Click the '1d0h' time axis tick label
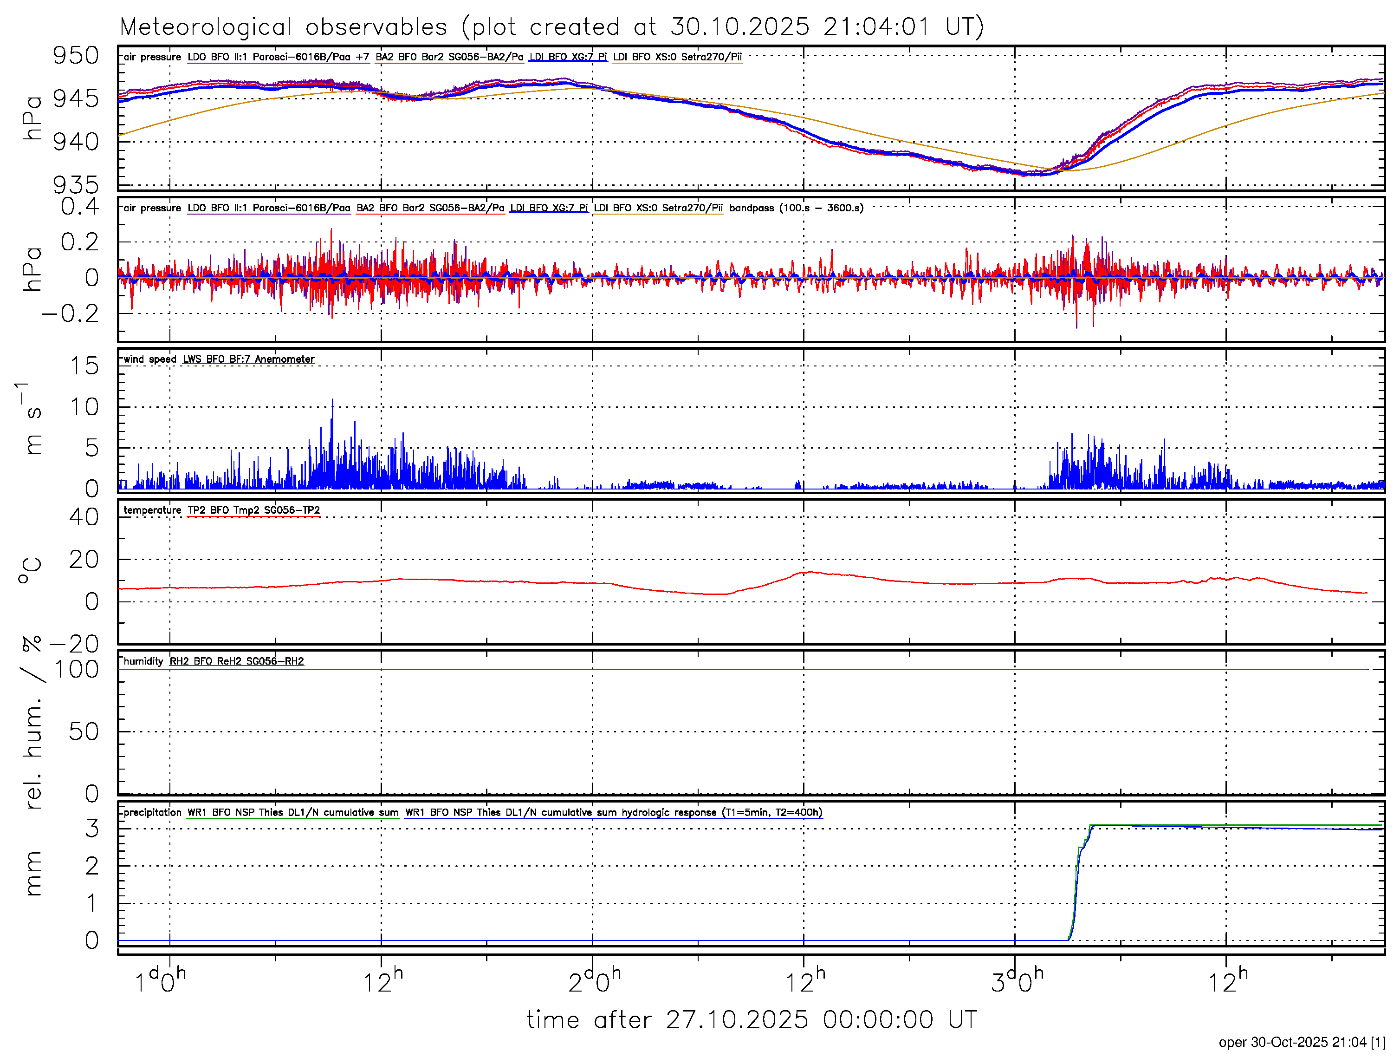This screenshot has height=1064, width=1400. (x=160, y=982)
